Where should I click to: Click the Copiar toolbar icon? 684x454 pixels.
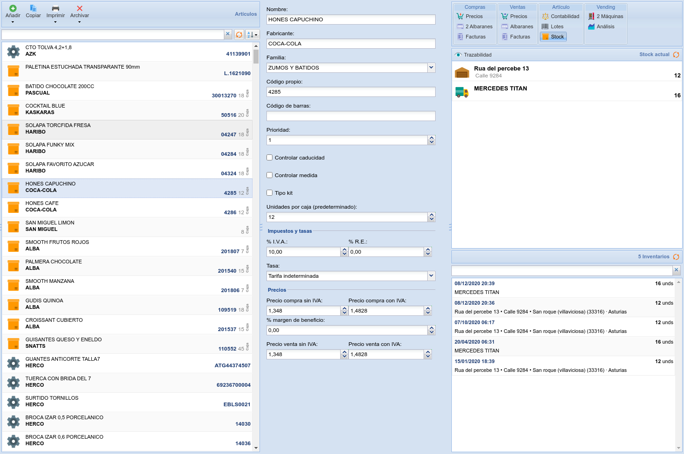pyautogui.click(x=33, y=8)
